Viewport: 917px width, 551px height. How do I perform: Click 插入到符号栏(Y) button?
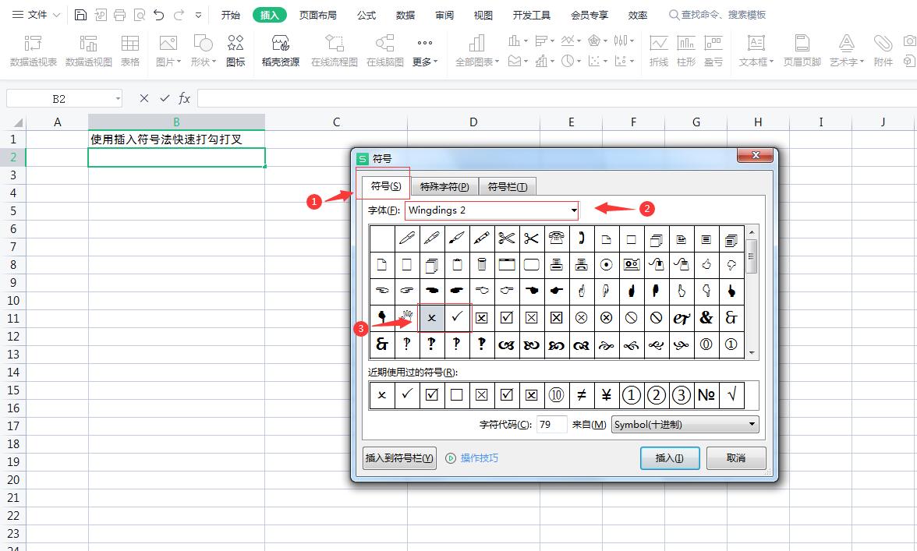(x=399, y=458)
